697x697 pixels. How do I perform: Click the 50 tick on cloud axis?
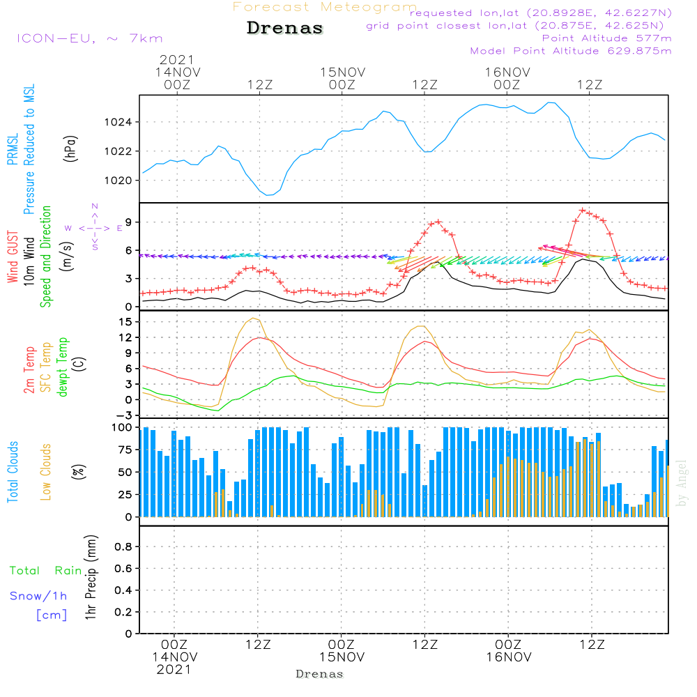coord(125,472)
